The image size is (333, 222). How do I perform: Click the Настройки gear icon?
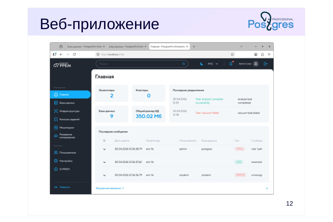click(x=56, y=161)
